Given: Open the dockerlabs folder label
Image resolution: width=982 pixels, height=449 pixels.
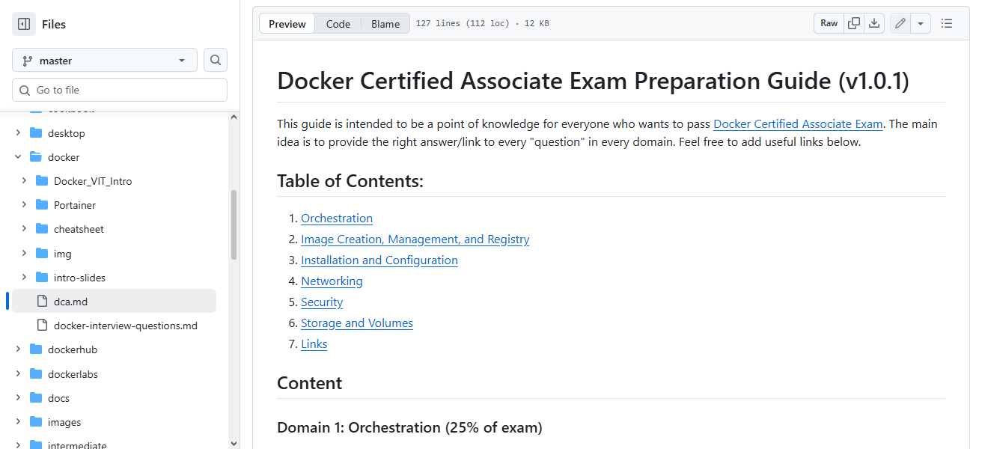Looking at the screenshot, I should click(x=73, y=374).
